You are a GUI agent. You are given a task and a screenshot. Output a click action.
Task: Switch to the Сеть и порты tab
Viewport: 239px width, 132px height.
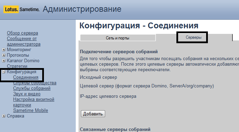(x=118, y=38)
